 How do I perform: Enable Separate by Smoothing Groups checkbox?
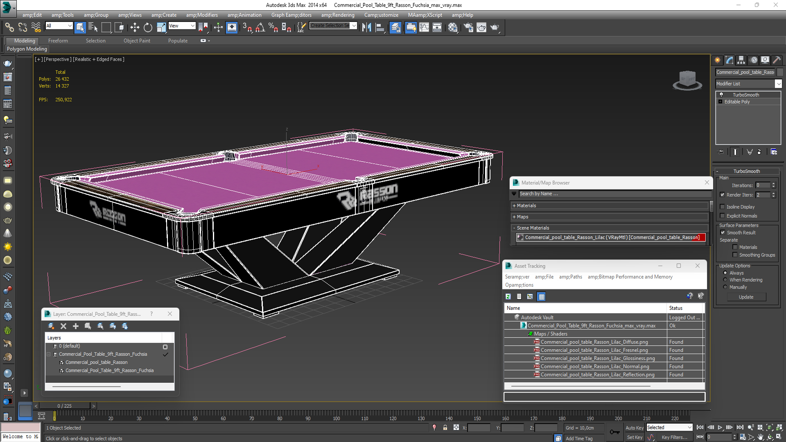(735, 255)
